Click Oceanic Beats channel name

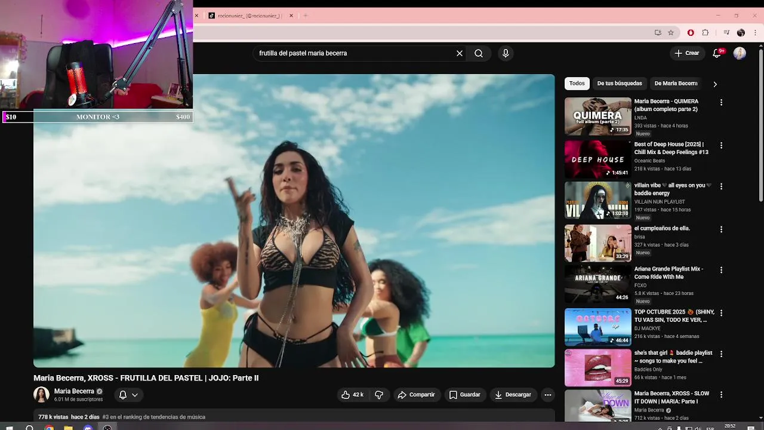[x=649, y=161]
